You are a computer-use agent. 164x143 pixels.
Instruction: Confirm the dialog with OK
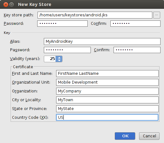tap(125, 136)
